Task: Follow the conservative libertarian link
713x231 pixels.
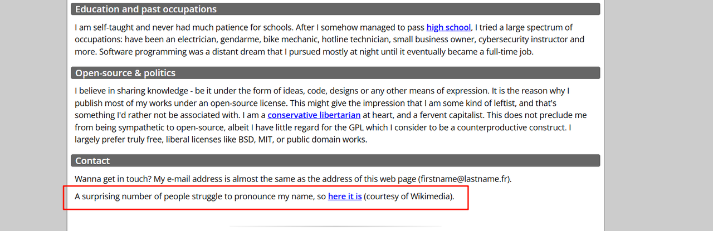Action: 314,115
